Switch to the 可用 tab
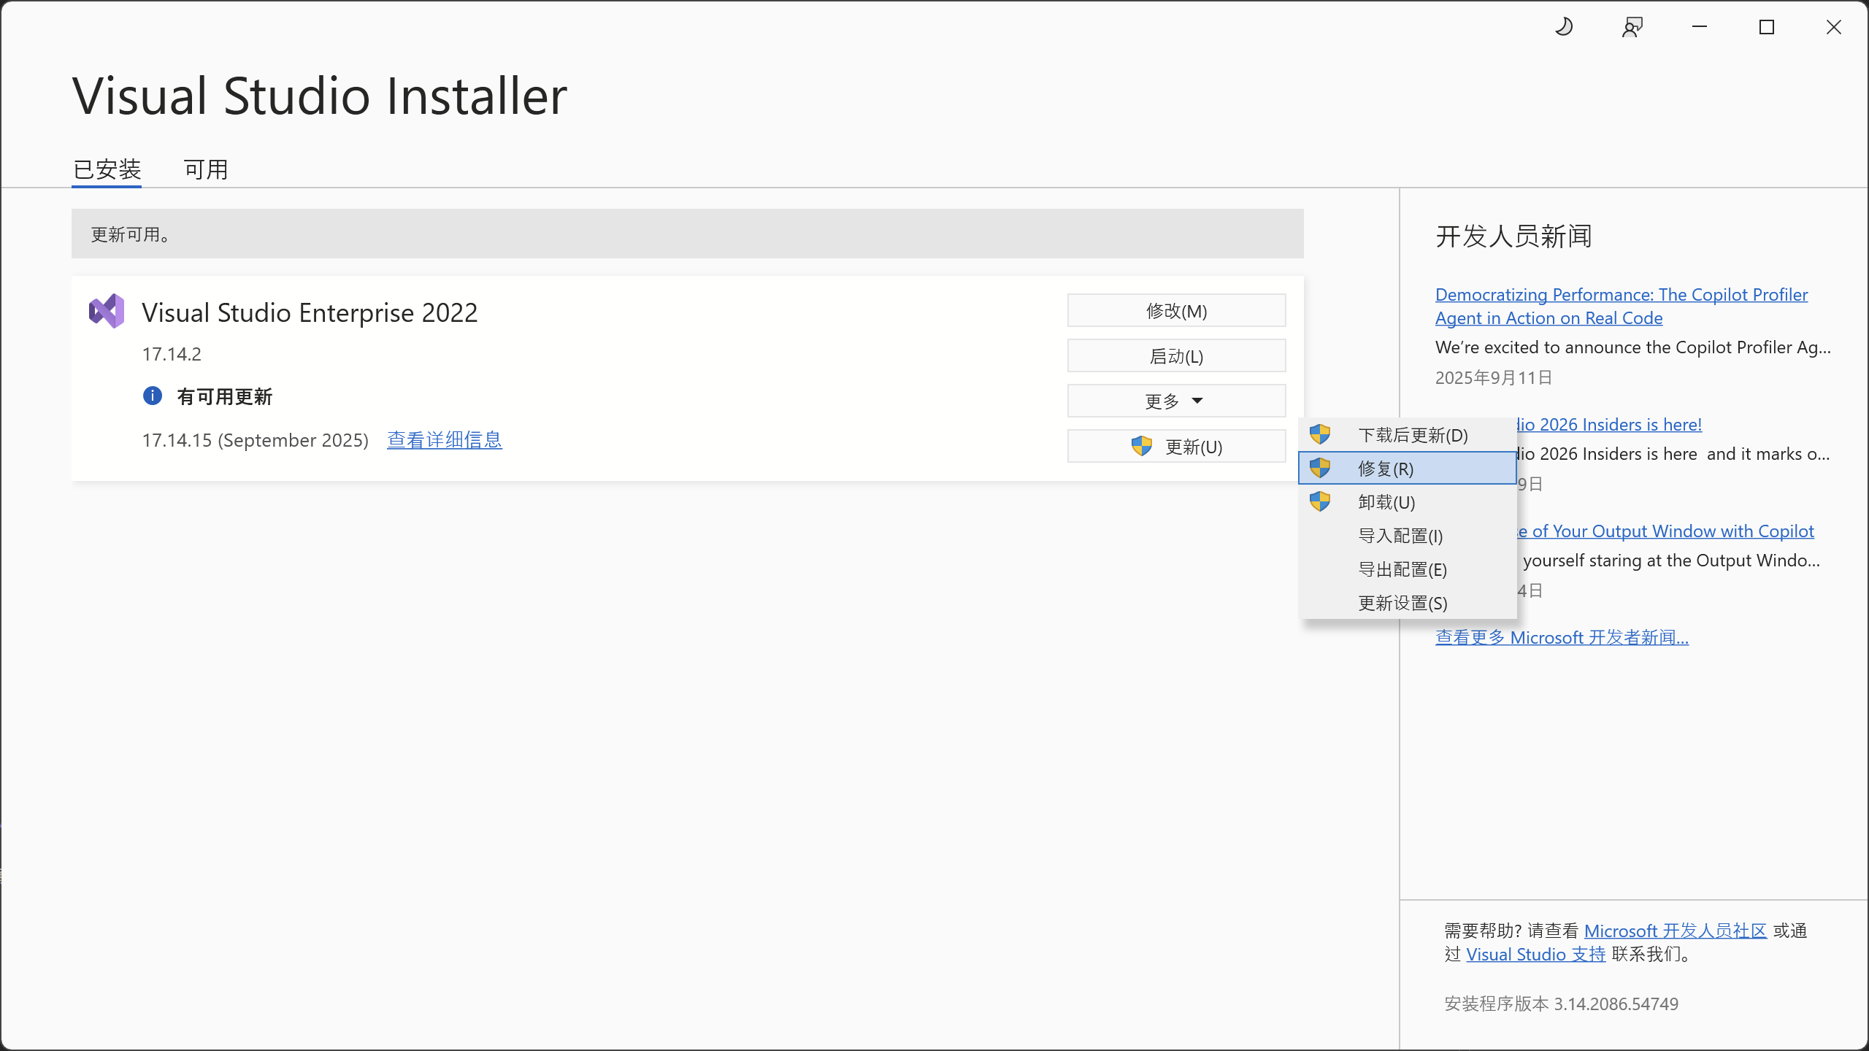Screen dimensions: 1869x1051 (x=206, y=169)
